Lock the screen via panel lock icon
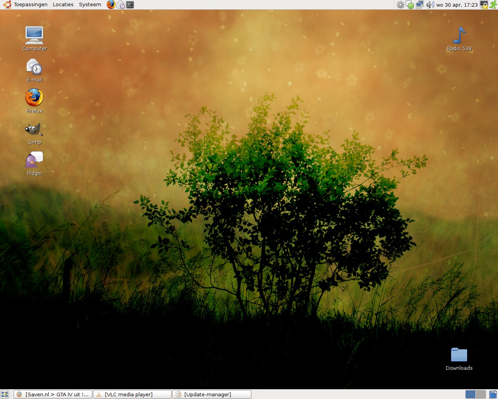The image size is (498, 399). tap(484, 5)
